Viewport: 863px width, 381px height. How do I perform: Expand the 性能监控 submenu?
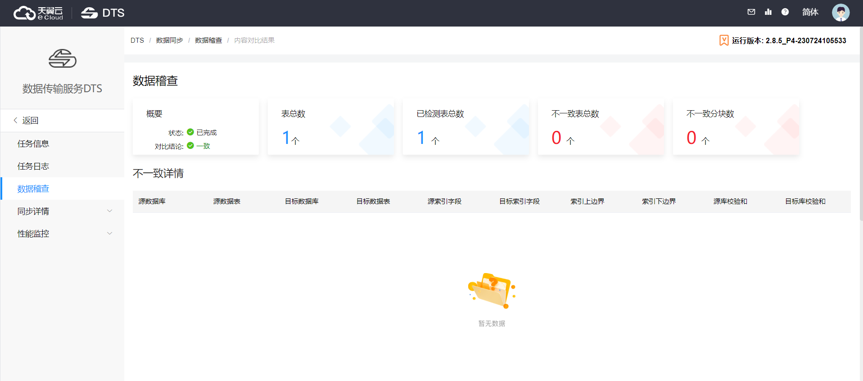[x=63, y=233]
